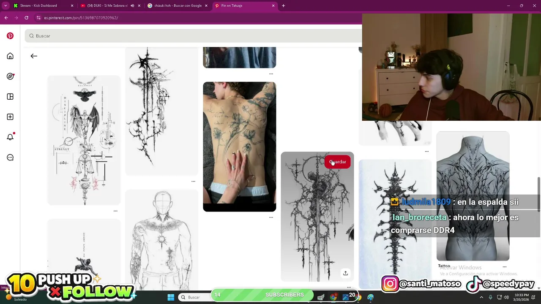The height and width of the screenshot is (304, 541).
Task: Open the Discipline angel tattoo sketch pin
Action: (84, 140)
